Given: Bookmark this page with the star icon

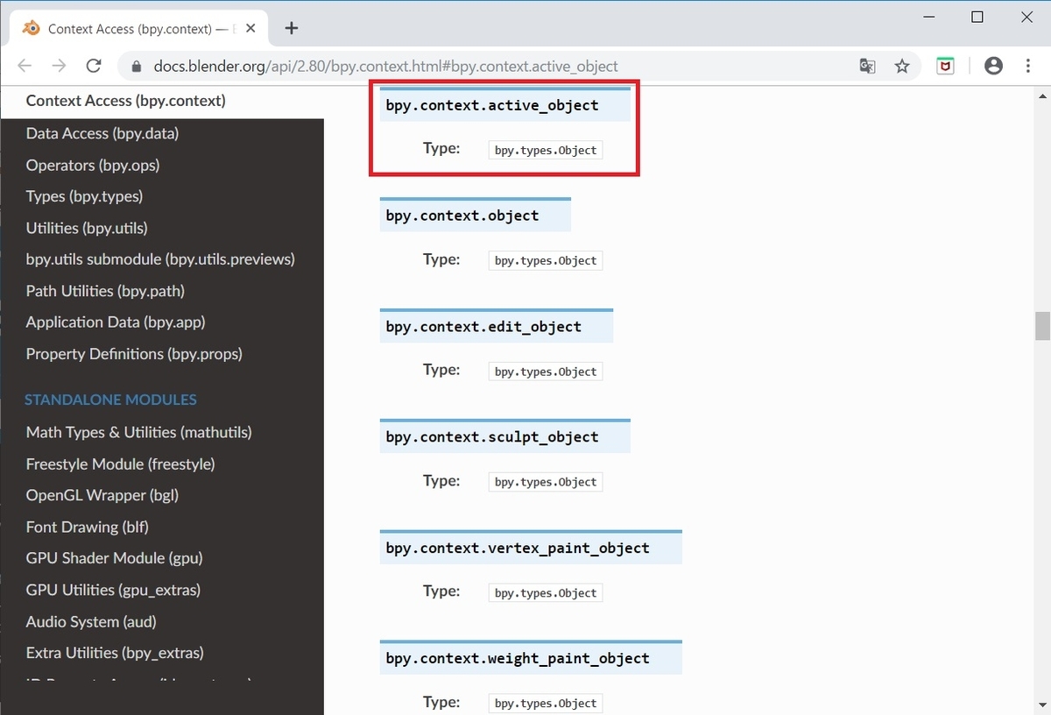Looking at the screenshot, I should [x=901, y=66].
